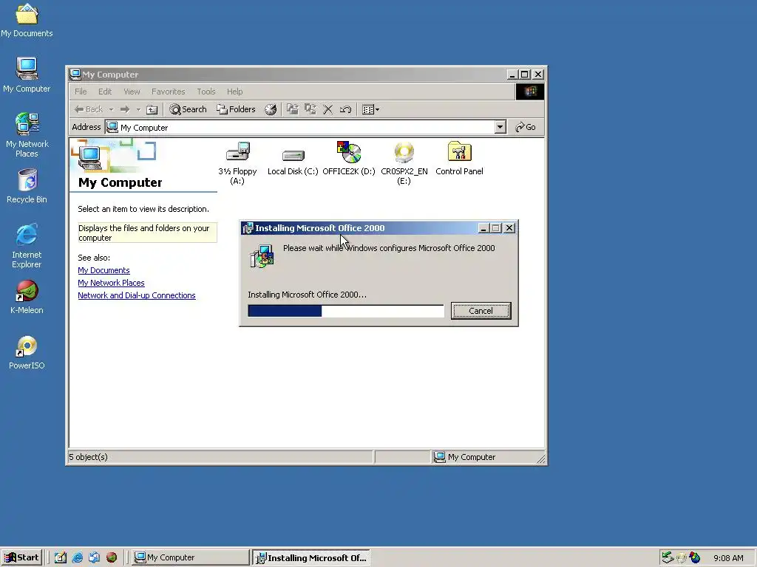Select the PowerISO desktop shortcut
The width and height of the screenshot is (757, 567).
(27, 353)
